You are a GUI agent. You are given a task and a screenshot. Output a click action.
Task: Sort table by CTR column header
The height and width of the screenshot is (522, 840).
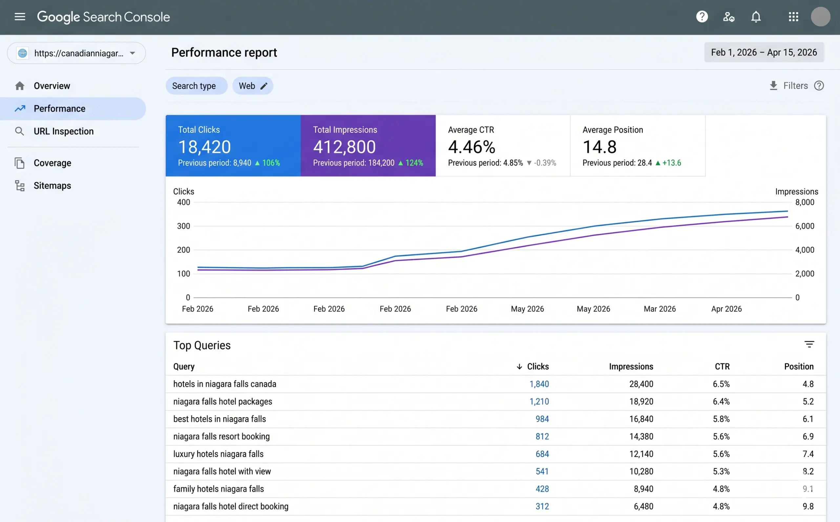pos(722,367)
